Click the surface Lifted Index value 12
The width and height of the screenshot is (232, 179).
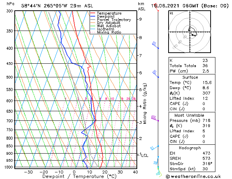tap(205, 98)
